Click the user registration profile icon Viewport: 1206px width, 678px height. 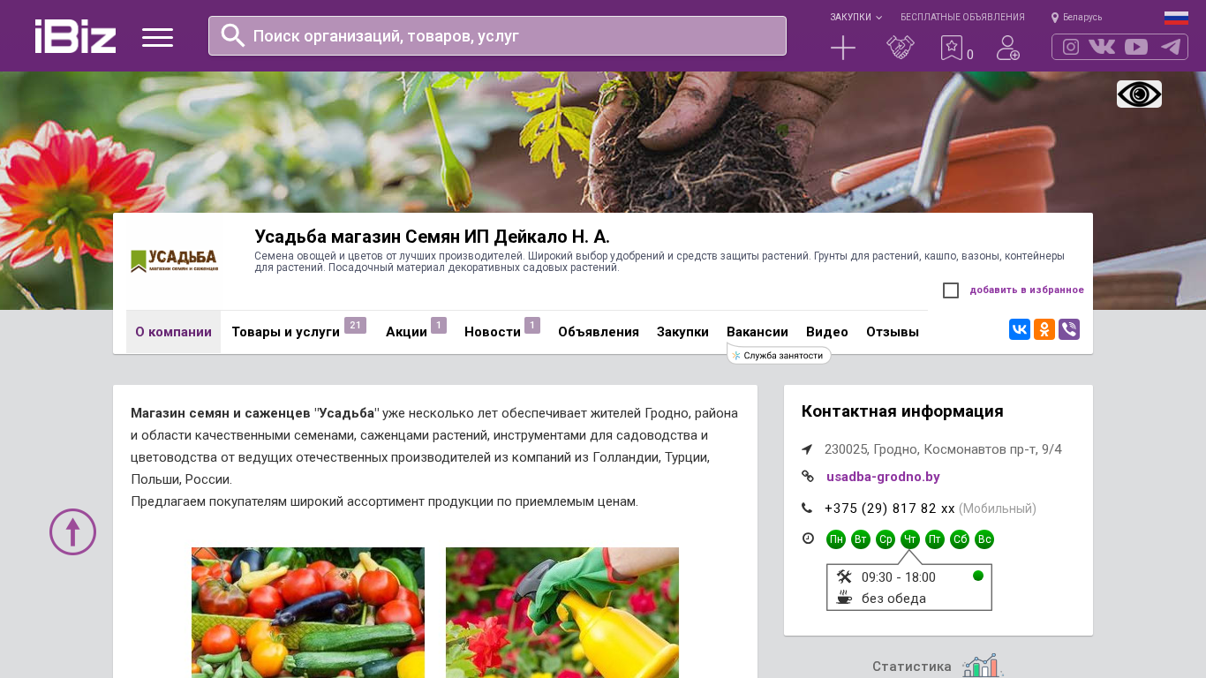[x=1008, y=48]
